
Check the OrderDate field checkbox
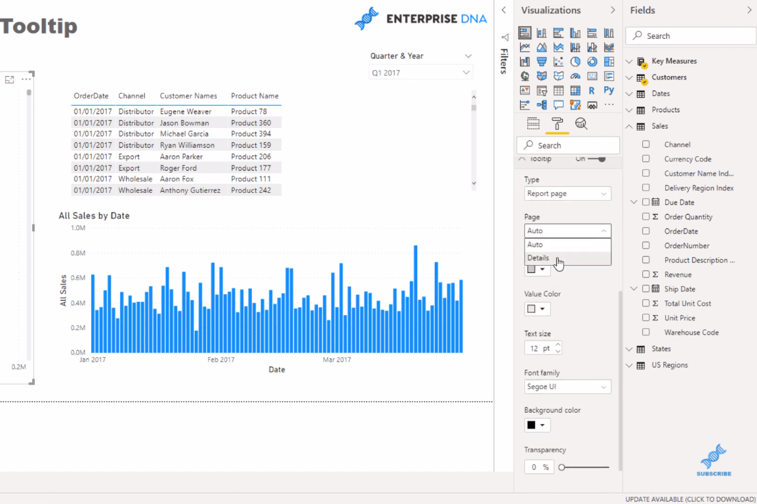click(646, 231)
